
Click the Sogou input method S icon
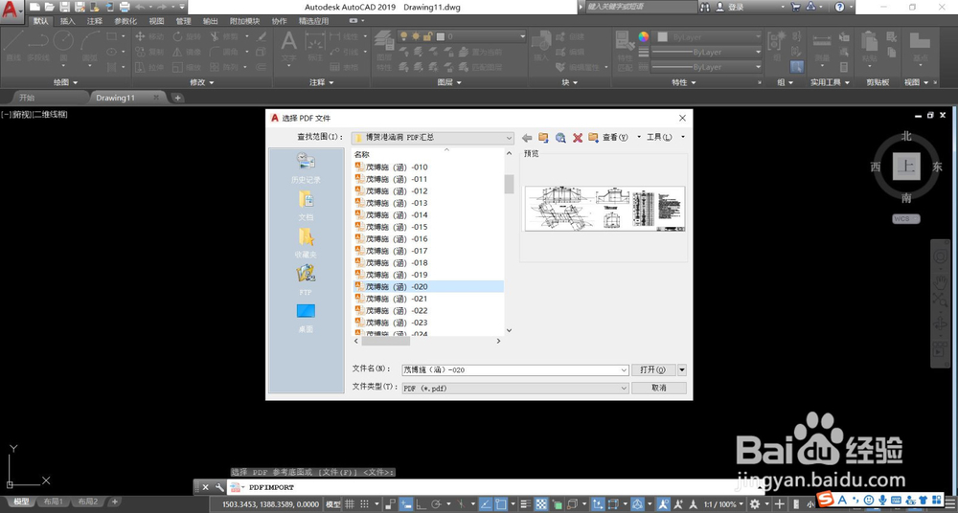(827, 499)
